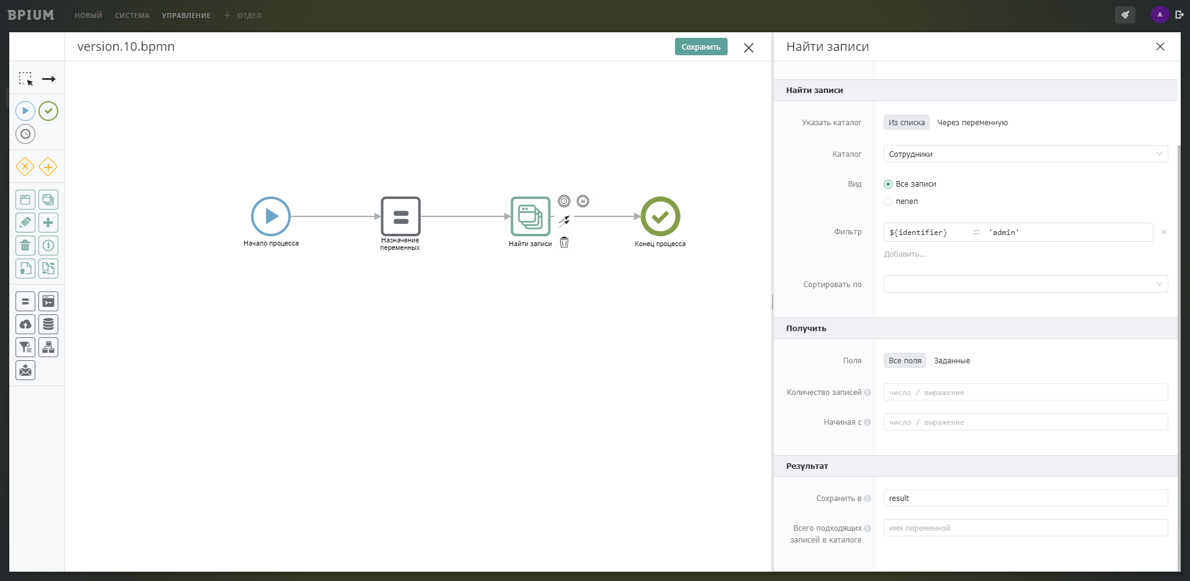
Task: Click the rocket icon in top bar
Action: coord(1125,15)
